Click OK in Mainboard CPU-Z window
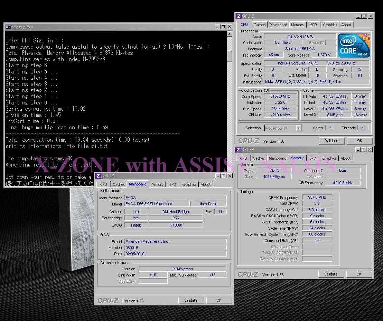Image resolution: width=383 pixels, height=321 pixels. click(219, 301)
